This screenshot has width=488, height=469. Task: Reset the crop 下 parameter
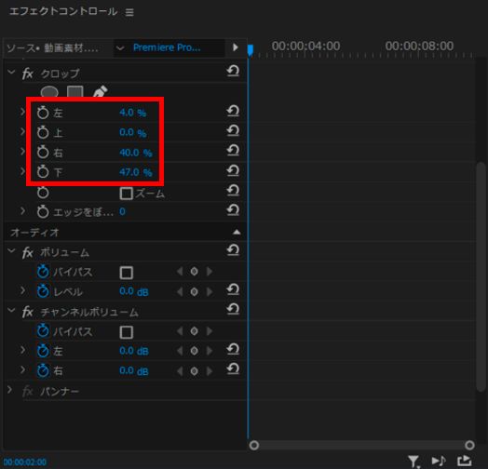[233, 170]
